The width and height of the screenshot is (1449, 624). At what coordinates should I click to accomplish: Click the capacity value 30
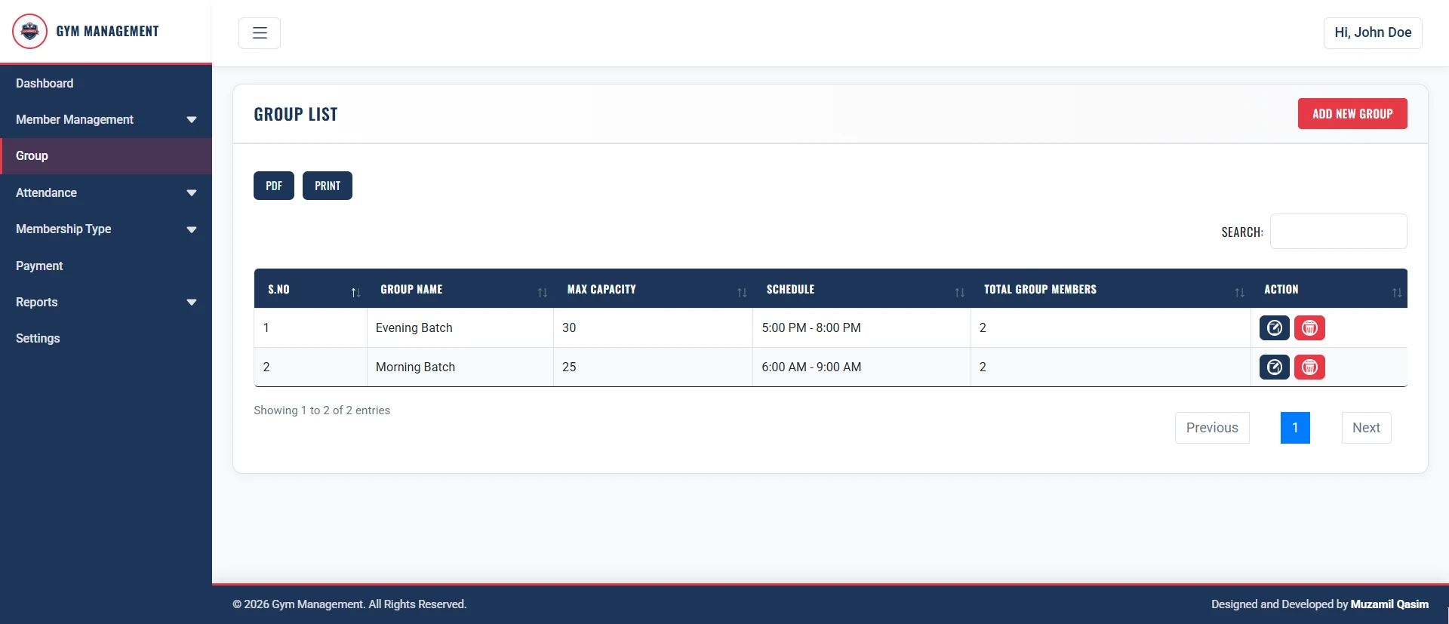tap(569, 328)
